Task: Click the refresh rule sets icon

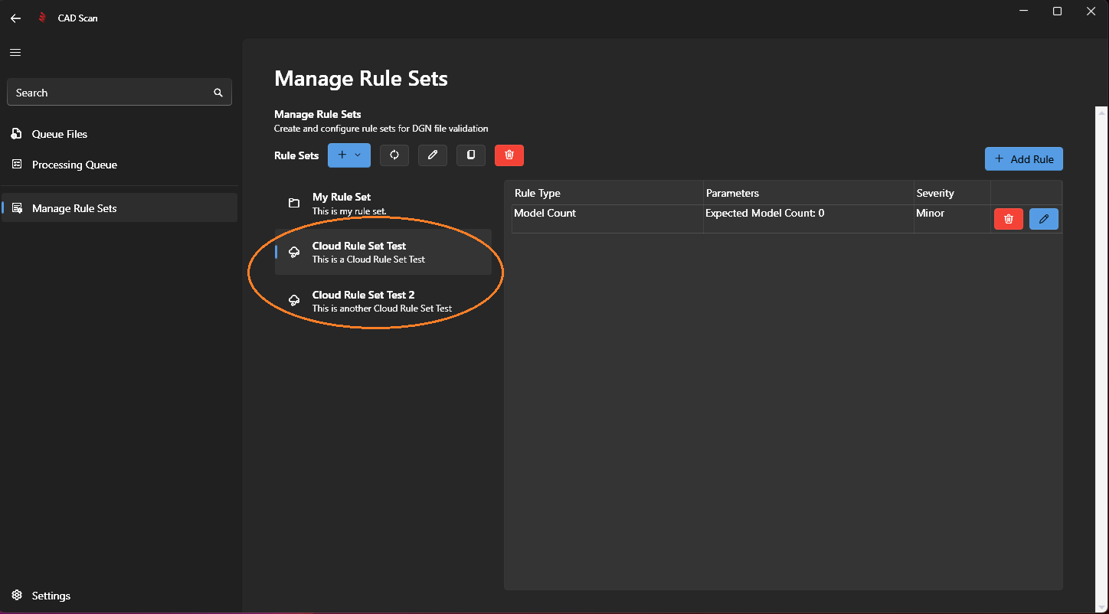Action: pyautogui.click(x=394, y=155)
